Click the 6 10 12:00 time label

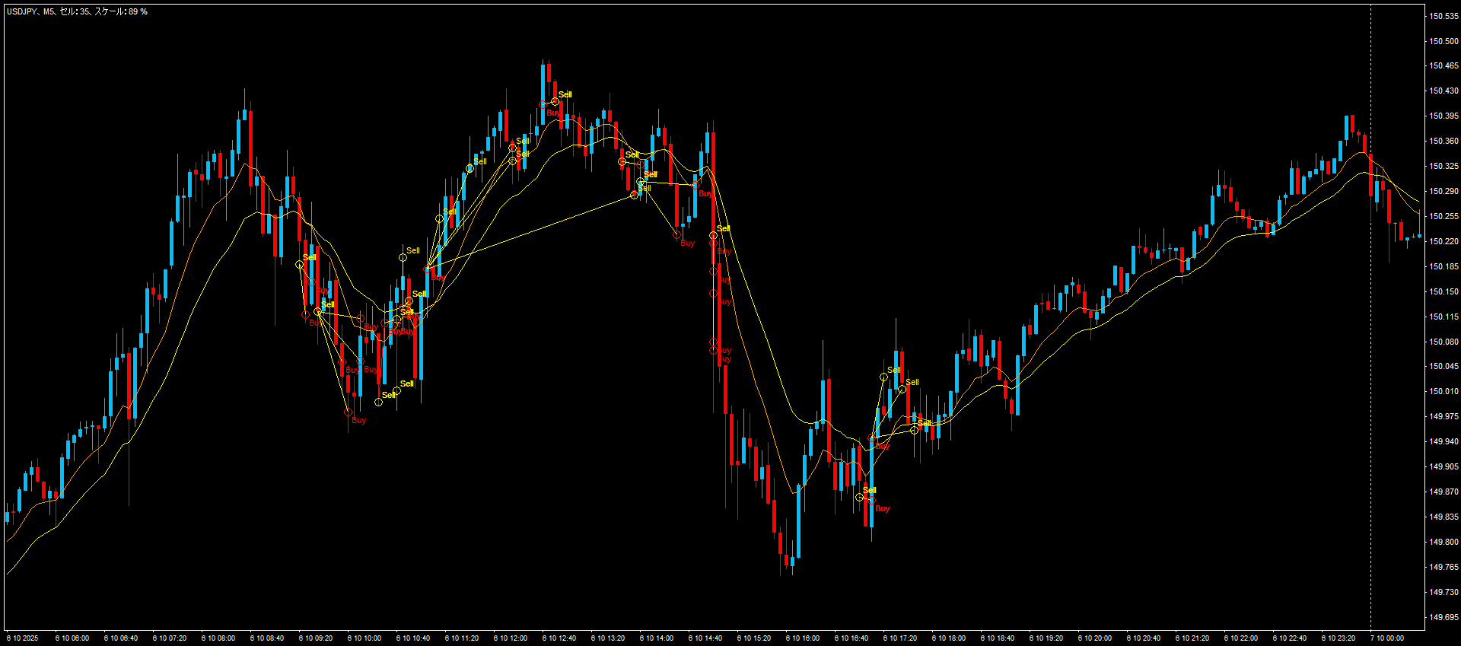[511, 638]
